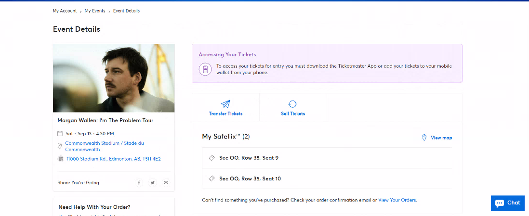Viewport: 529px width, 216px height.
Task: Click the ticket icon for Seat 10
Action: click(212, 178)
